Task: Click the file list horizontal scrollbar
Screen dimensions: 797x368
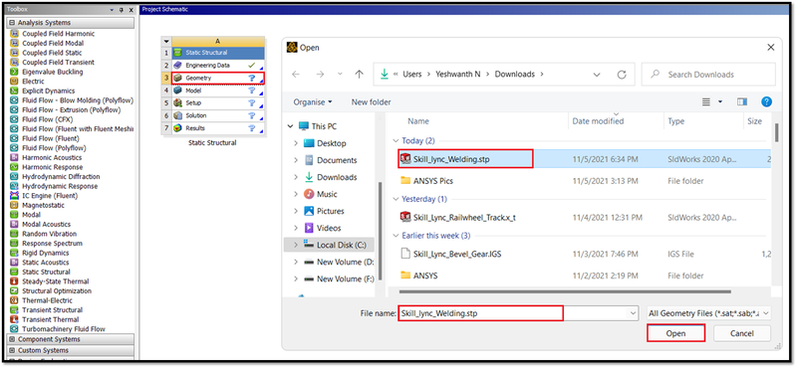Action: [565, 291]
